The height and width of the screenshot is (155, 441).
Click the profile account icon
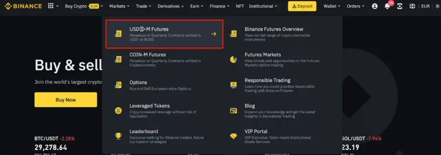click(375, 6)
